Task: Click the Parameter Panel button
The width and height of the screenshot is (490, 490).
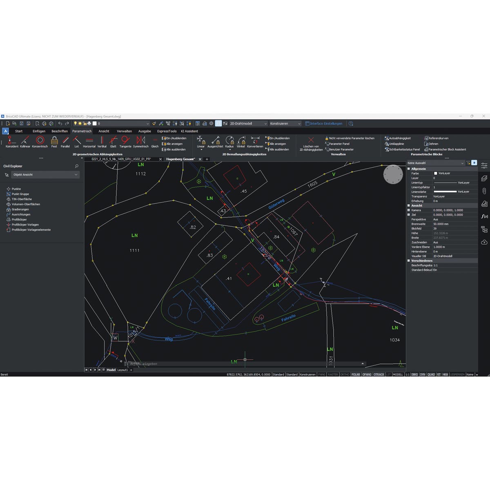Action: click(x=339, y=144)
